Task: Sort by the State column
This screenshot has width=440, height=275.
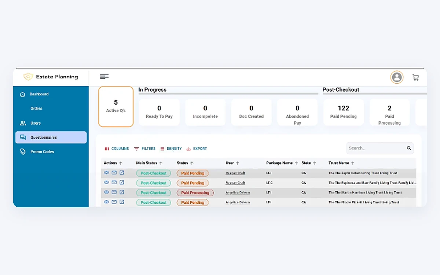Action: [x=309, y=163]
